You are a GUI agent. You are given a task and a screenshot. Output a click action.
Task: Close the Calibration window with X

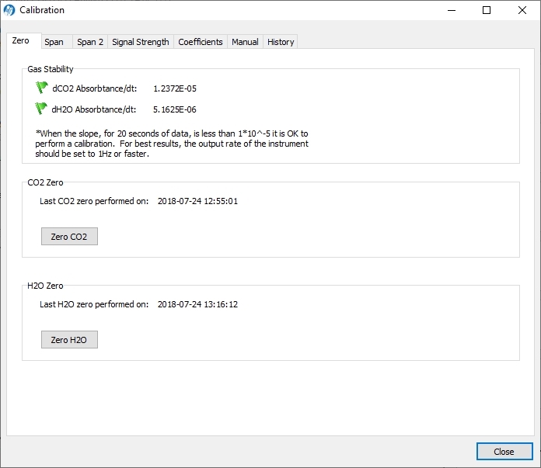pos(522,10)
